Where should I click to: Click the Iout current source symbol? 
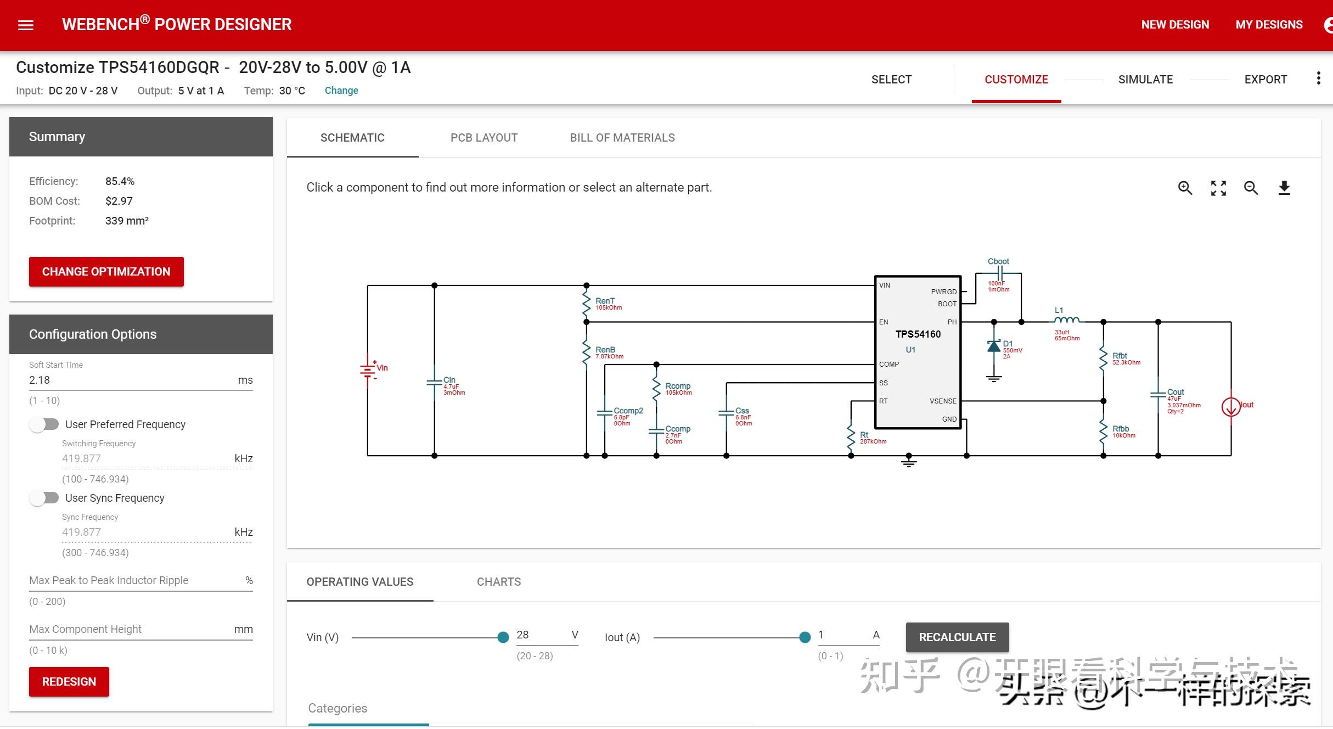pyautogui.click(x=1230, y=407)
